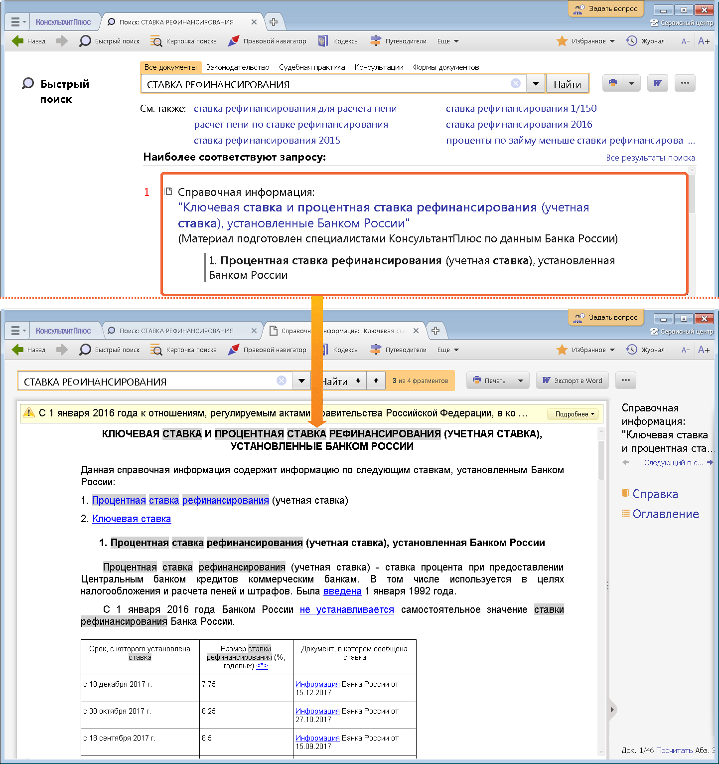
Task: Open Журнал in the bottom window toolbar
Action: click(645, 350)
